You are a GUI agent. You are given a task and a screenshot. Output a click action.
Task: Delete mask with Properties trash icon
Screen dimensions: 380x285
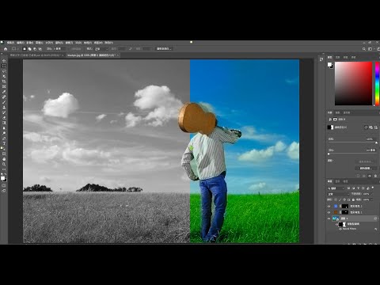click(375, 176)
